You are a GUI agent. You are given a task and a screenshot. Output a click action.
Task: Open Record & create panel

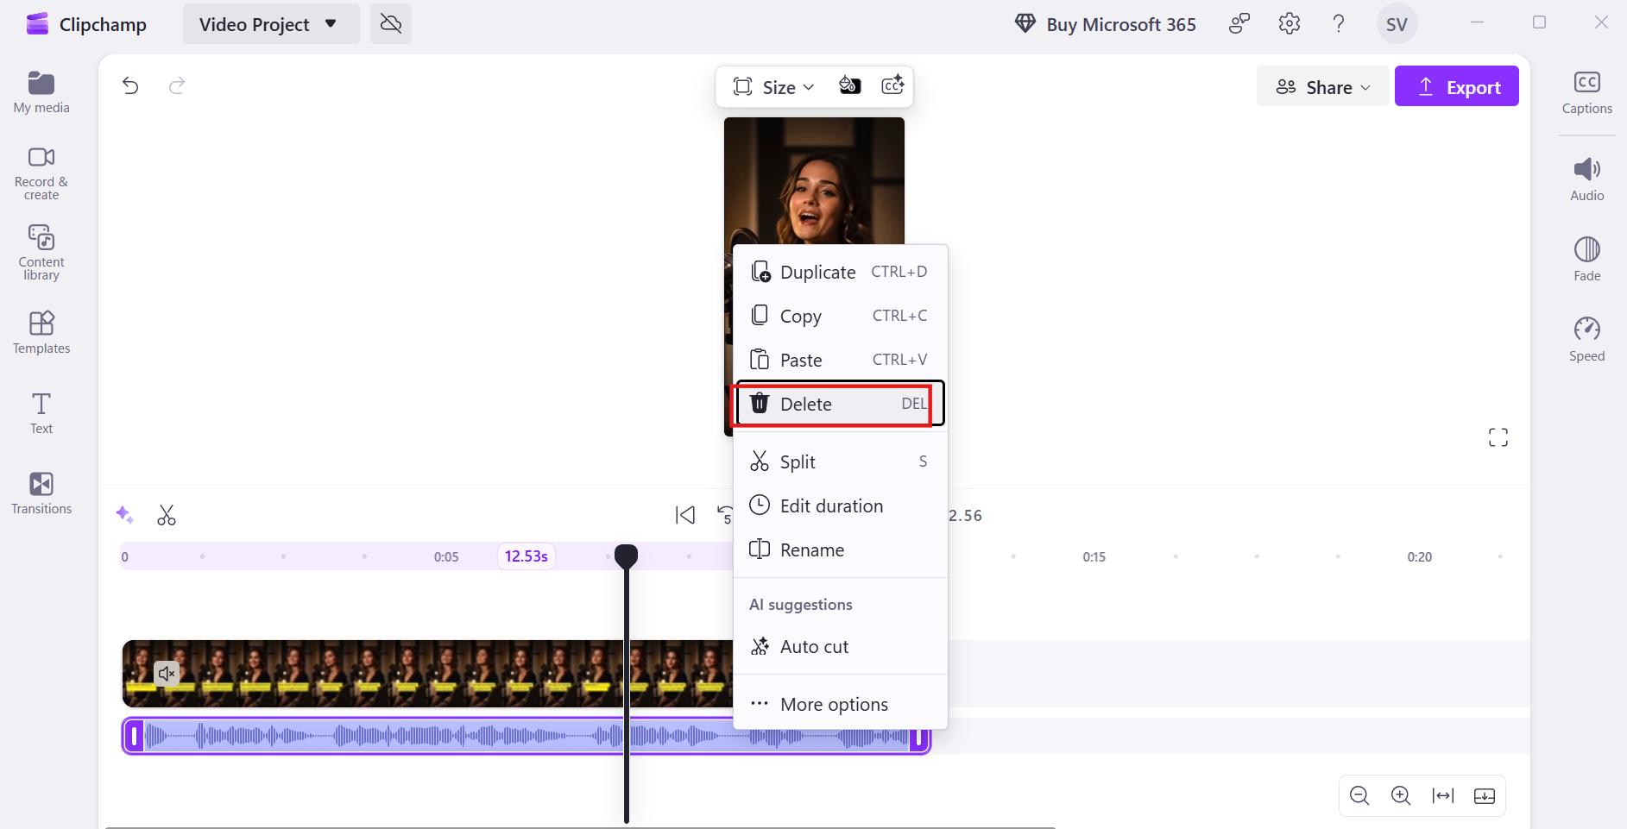[x=41, y=173]
